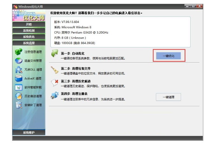
Task: Click the Windows优化大师 title bar app icon
Action: click(x=15, y=6)
